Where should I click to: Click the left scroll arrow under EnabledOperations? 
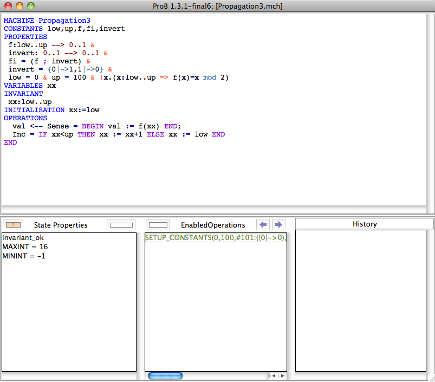point(274,375)
